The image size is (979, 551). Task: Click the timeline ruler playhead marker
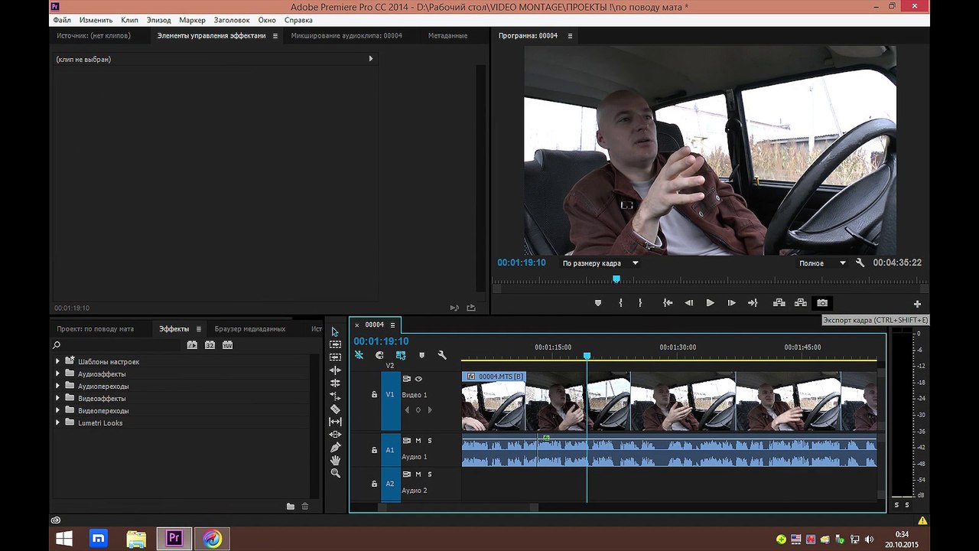(x=587, y=356)
